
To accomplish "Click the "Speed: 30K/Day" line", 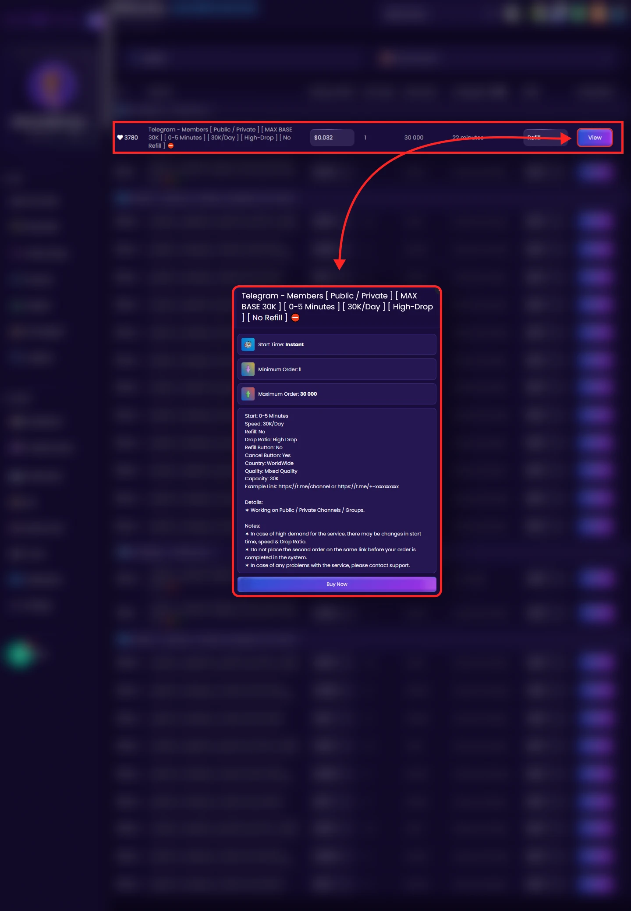I will click(264, 424).
